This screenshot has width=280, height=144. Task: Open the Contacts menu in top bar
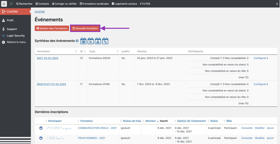[42, 4]
